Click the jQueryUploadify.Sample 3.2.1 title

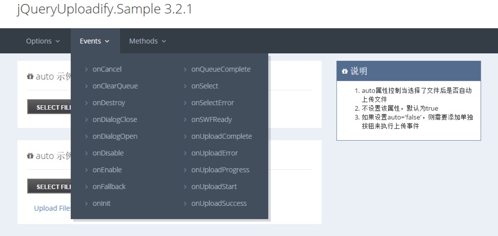(105, 9)
